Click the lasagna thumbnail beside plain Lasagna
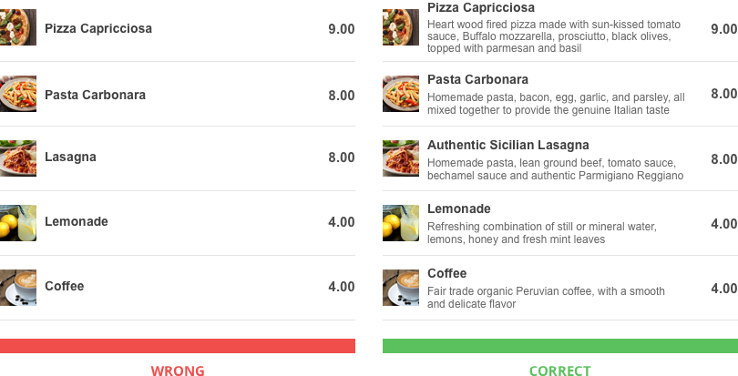 [18, 158]
